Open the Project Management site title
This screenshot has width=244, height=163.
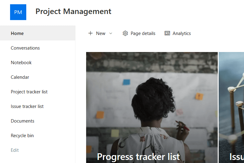pos(73,12)
